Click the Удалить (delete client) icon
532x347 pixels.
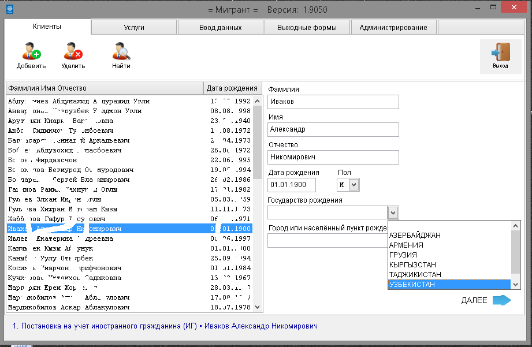(73, 52)
